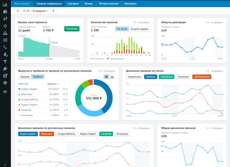Open the funnel filter sidebar icon
The width and height of the screenshot is (230, 167).
click(5, 61)
